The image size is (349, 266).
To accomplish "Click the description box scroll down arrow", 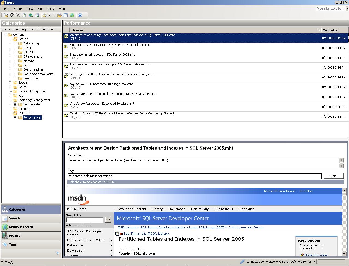I will click(x=341, y=166).
